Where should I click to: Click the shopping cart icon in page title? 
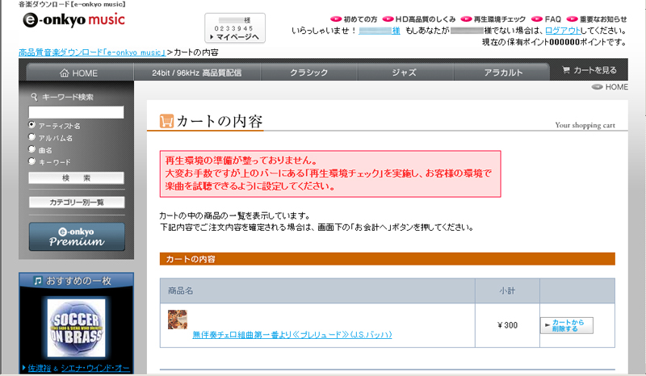point(166,121)
